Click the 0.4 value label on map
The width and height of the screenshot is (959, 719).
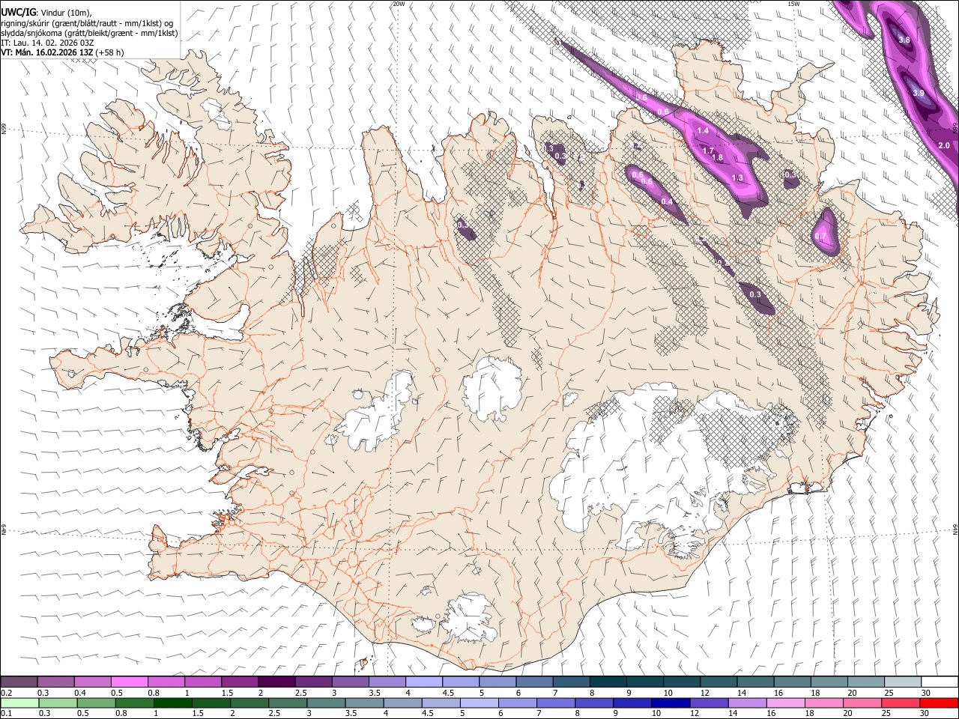667,202
